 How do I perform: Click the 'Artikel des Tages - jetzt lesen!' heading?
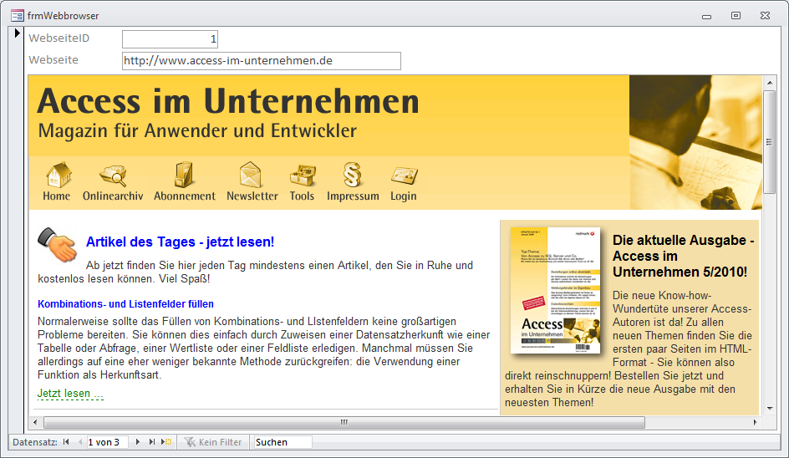pos(180,242)
